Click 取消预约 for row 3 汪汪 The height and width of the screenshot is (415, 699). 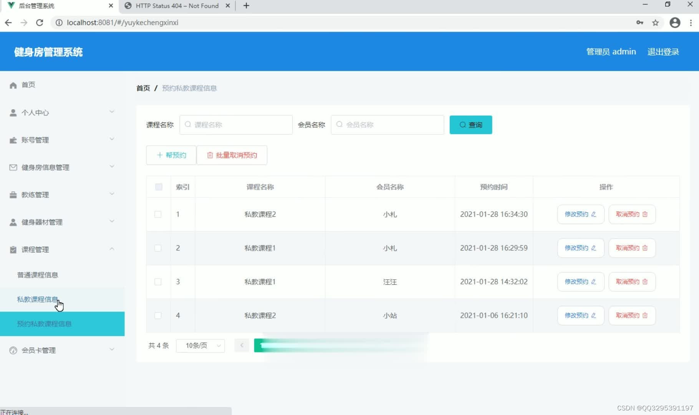pos(632,282)
